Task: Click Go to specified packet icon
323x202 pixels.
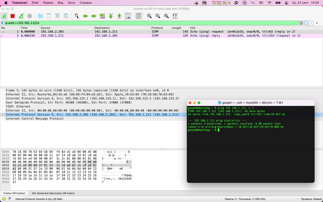Action: point(102,16)
